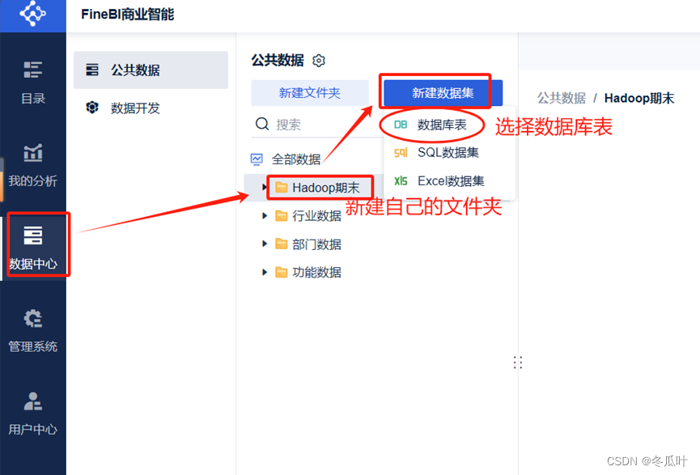
Task: Open the 目录 directory icon
Action: 33,70
